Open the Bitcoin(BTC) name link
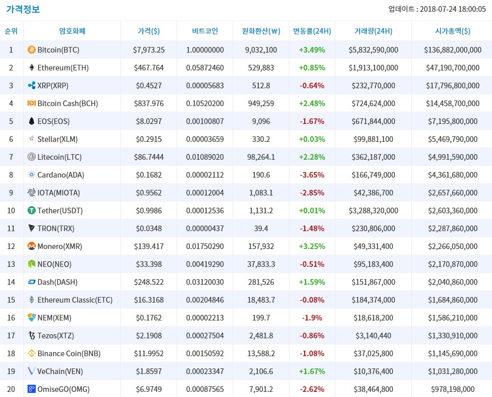 58,50
